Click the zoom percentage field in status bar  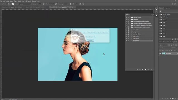[x=3, y=99]
